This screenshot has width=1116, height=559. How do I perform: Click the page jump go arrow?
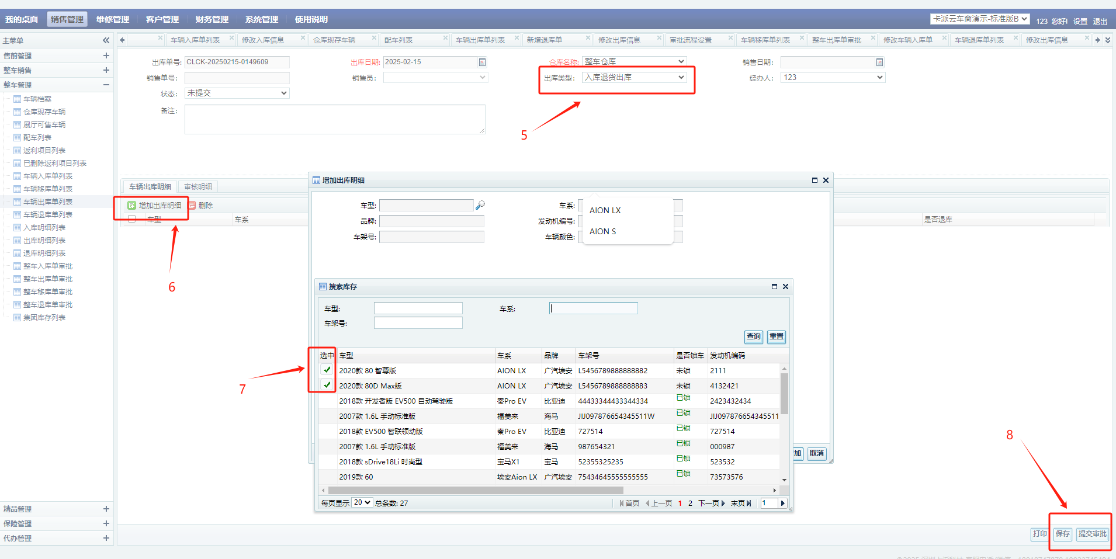point(783,504)
